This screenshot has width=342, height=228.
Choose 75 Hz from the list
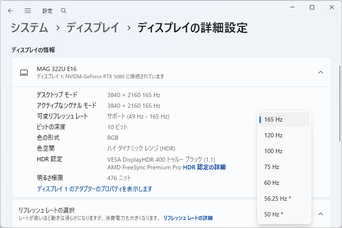point(284,167)
